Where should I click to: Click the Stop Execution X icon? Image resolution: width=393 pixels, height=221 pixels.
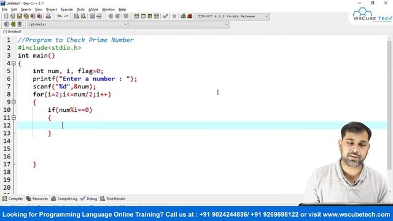click(x=174, y=17)
